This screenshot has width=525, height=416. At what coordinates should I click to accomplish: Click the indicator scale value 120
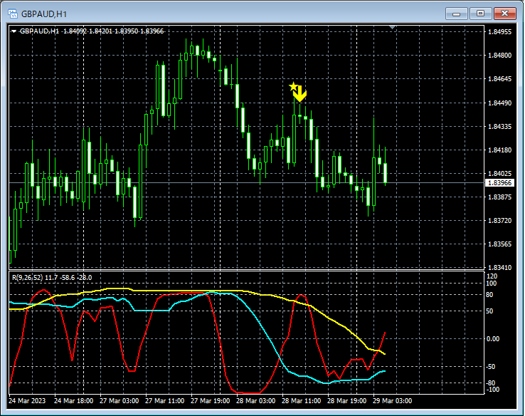[x=492, y=276]
